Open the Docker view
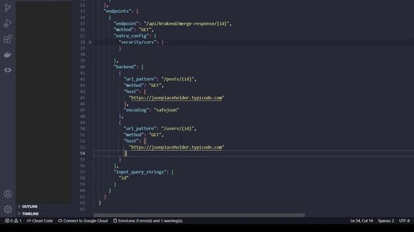 (8, 54)
